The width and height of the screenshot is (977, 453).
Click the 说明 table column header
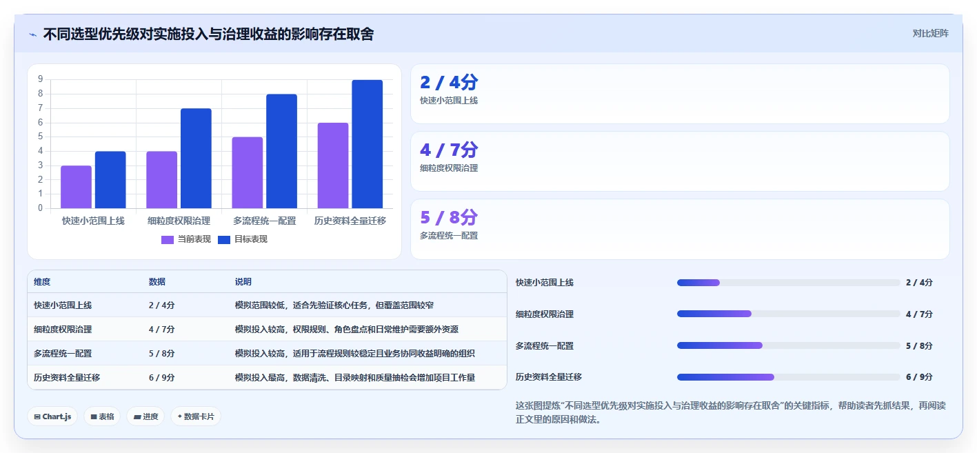tap(243, 282)
